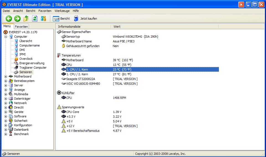Click the Geräte icon in the tree
Viewport: 266px width, 157px height.
coord(11,112)
